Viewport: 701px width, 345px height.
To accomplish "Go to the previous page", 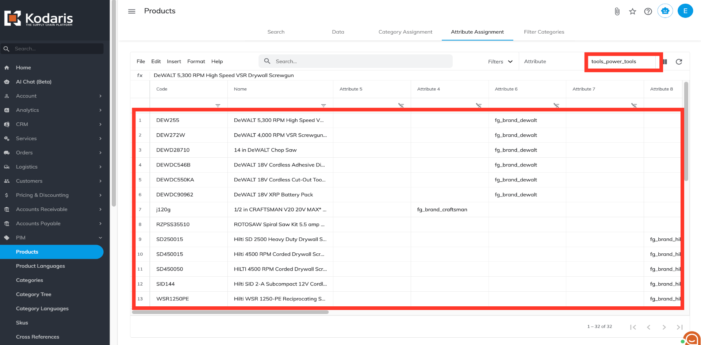I will pos(649,327).
